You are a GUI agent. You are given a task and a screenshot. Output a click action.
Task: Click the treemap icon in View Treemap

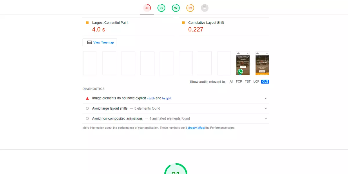point(90,42)
